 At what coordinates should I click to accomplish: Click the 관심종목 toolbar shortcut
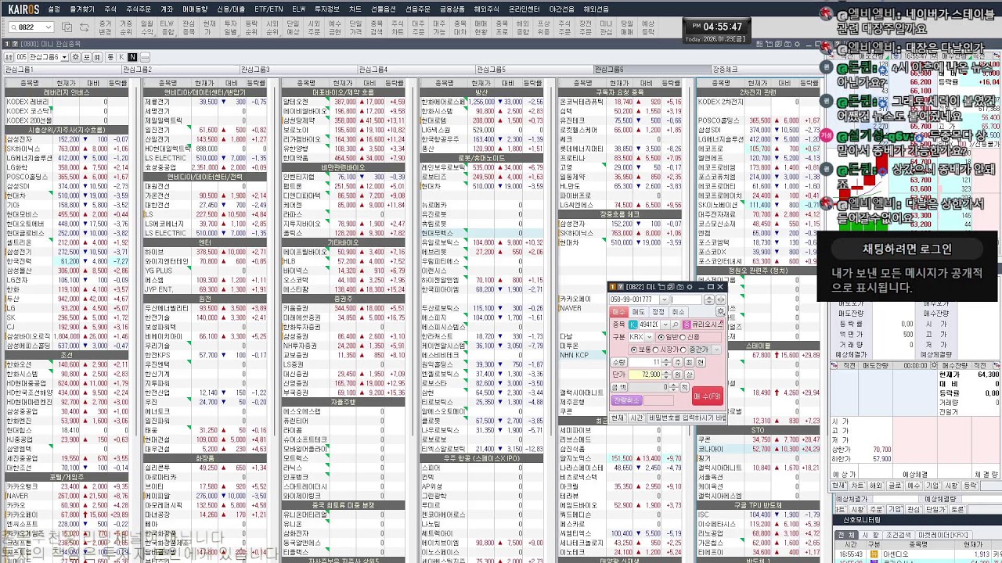coord(189,28)
